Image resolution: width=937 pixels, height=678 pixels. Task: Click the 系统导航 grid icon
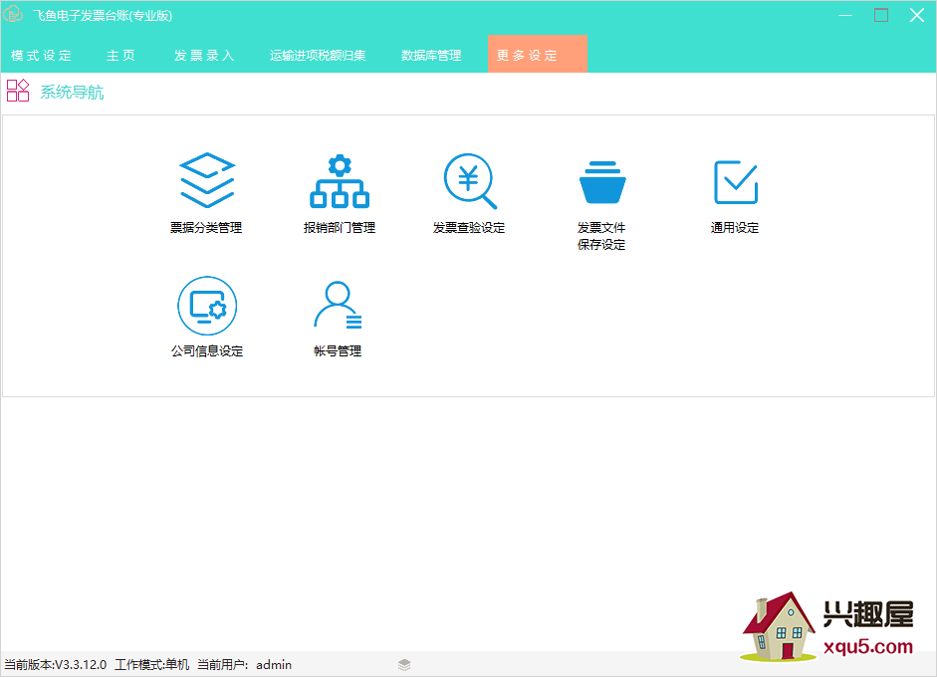tap(18, 91)
